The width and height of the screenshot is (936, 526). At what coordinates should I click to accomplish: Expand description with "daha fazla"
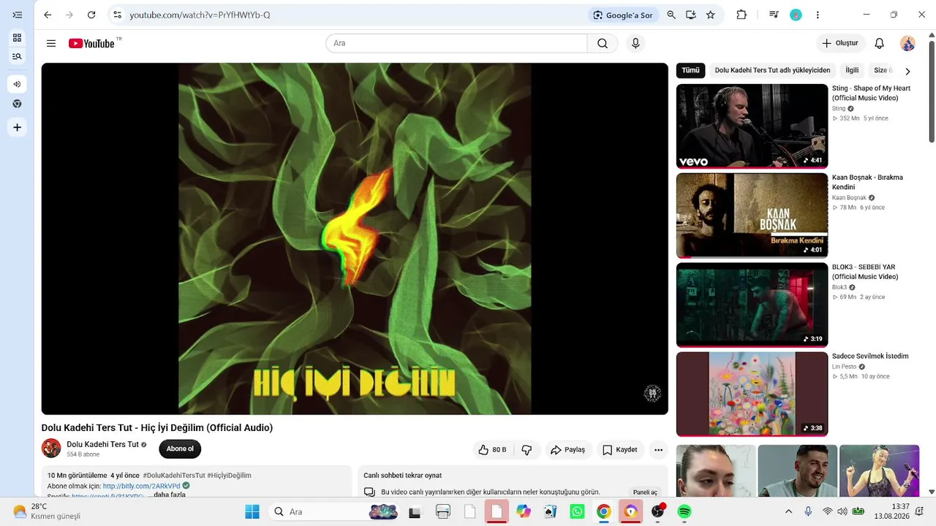coord(169,495)
